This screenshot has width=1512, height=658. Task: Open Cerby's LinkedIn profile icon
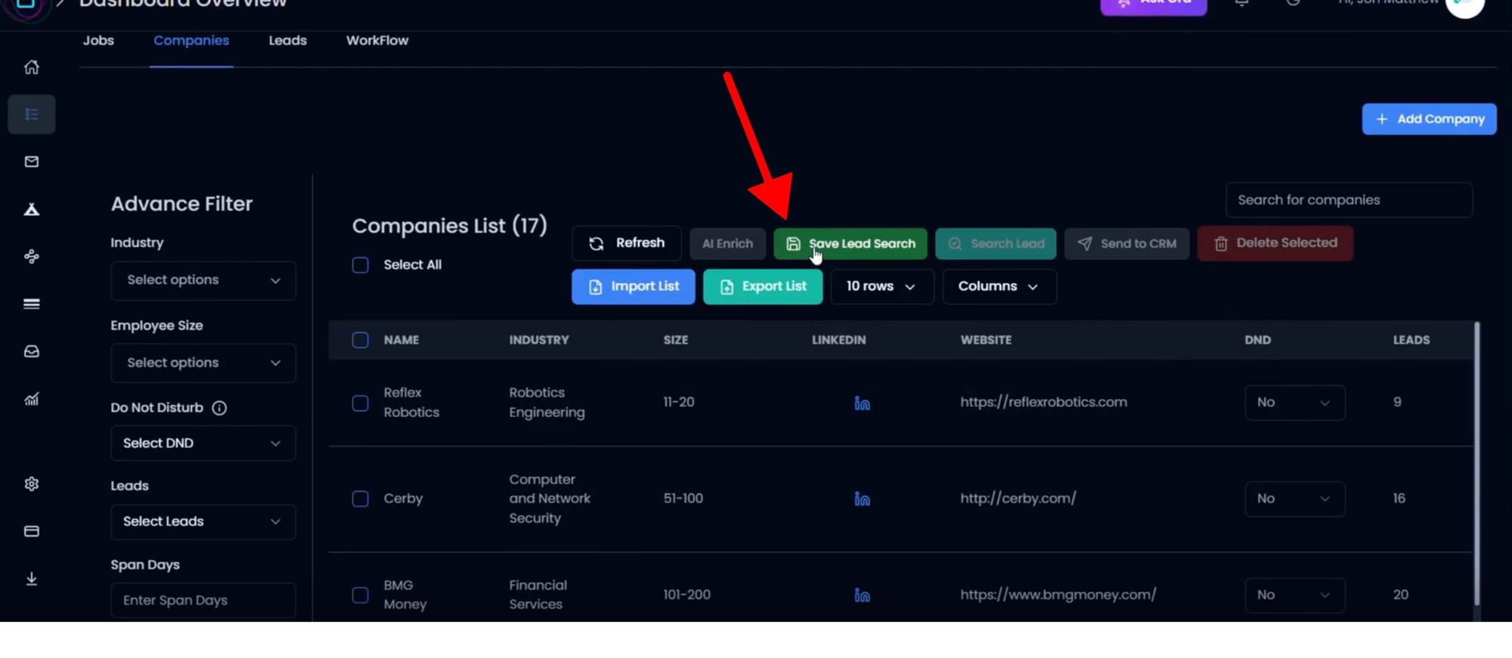[862, 499]
